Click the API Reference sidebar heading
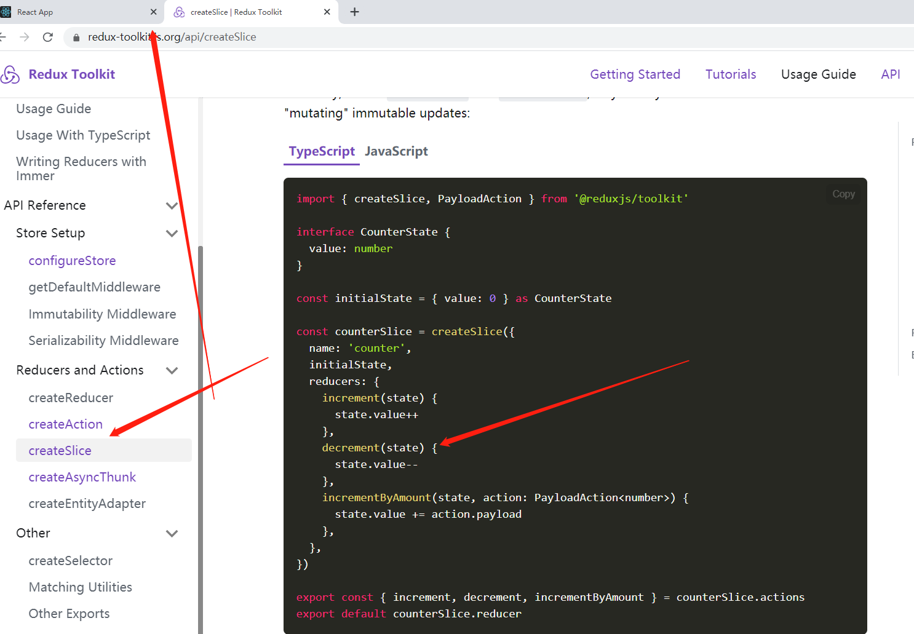914x634 pixels. pos(45,205)
